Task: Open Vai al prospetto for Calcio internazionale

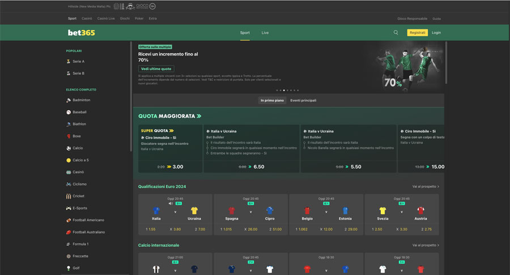Action: coord(426,245)
